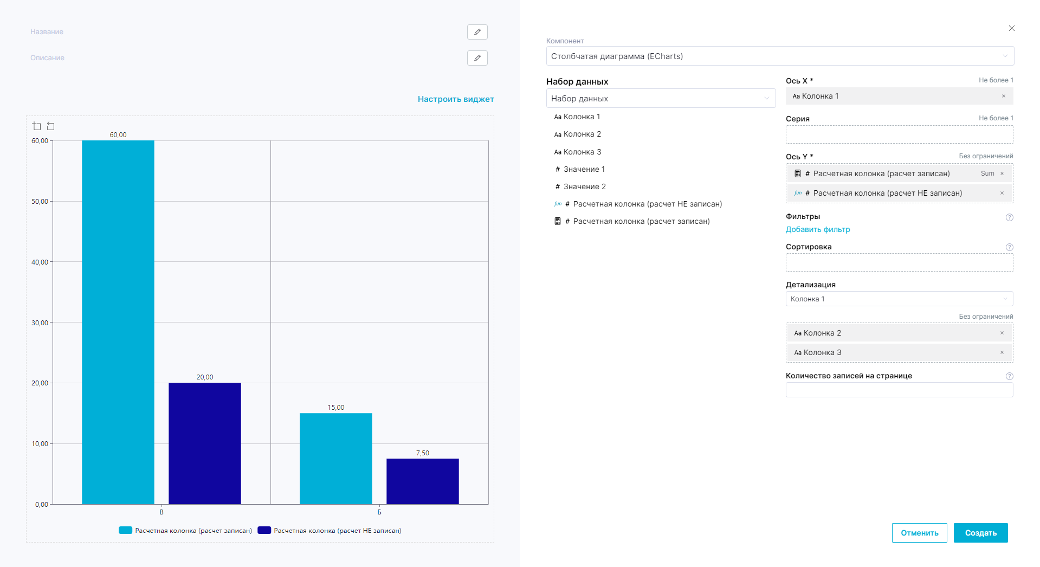Screen dimensions: 1040x567
Task: Open the Компонент dropdown
Action: click(779, 56)
